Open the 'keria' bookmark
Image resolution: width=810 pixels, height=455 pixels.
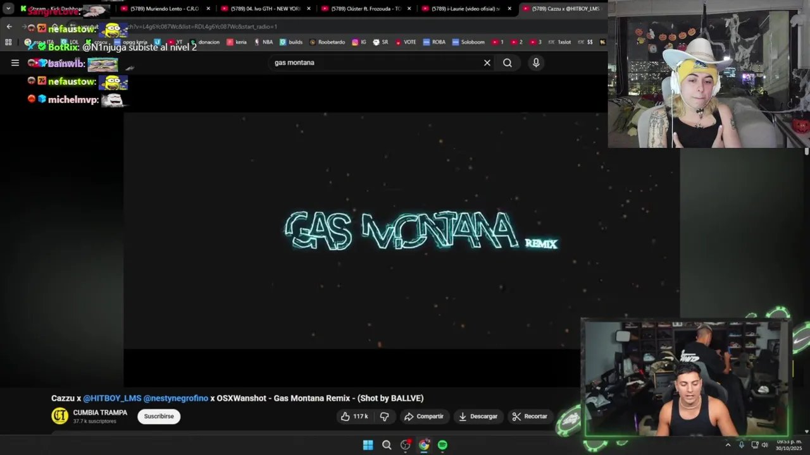pyautogui.click(x=237, y=42)
